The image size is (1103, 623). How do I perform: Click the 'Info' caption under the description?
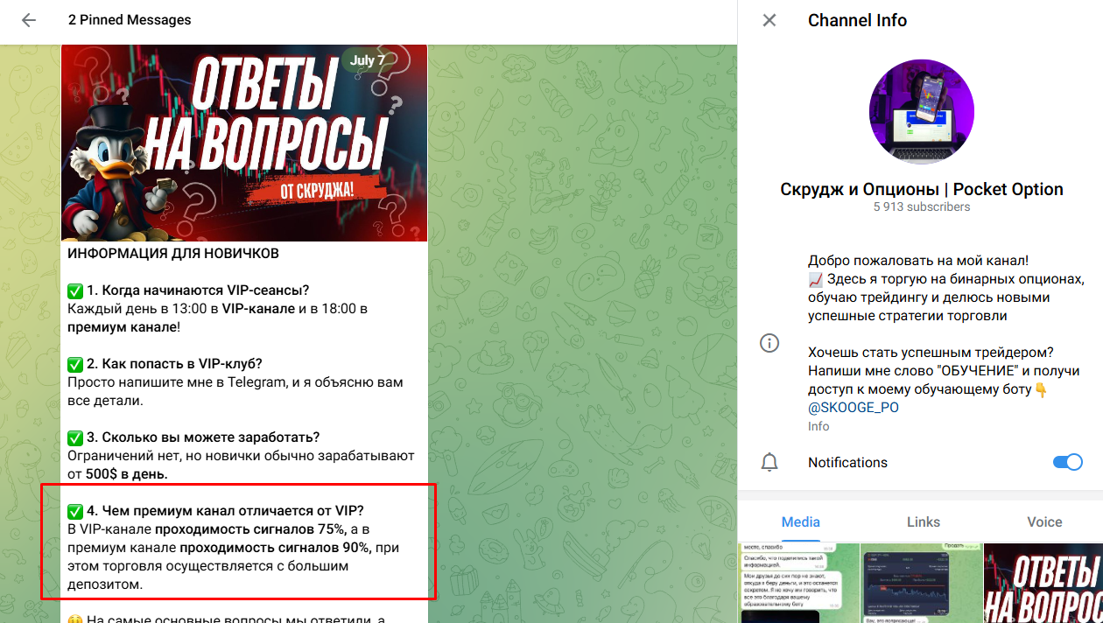tap(818, 426)
